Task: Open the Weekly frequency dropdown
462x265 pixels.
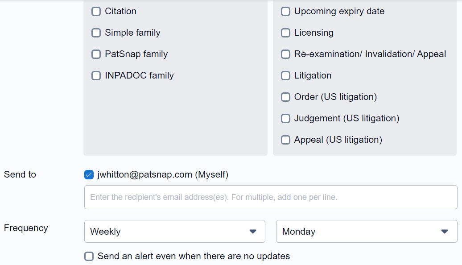Action: pyautogui.click(x=174, y=232)
